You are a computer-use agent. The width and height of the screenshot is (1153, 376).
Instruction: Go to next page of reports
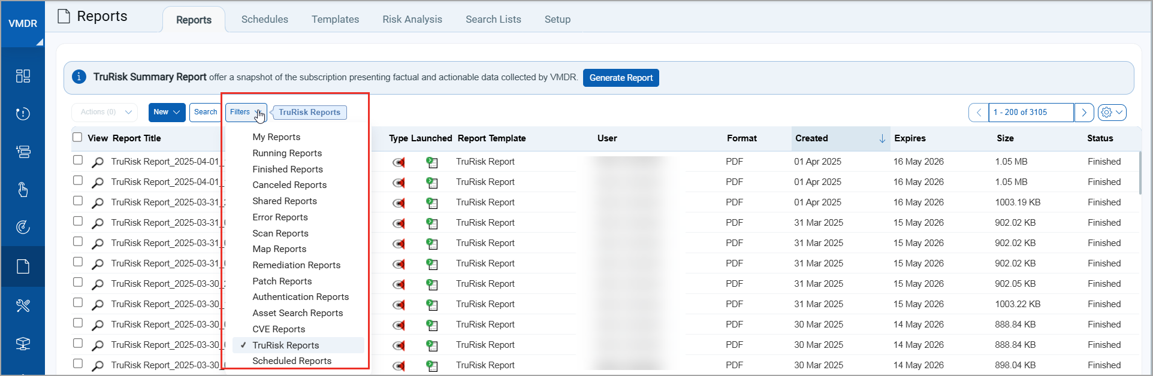point(1083,113)
